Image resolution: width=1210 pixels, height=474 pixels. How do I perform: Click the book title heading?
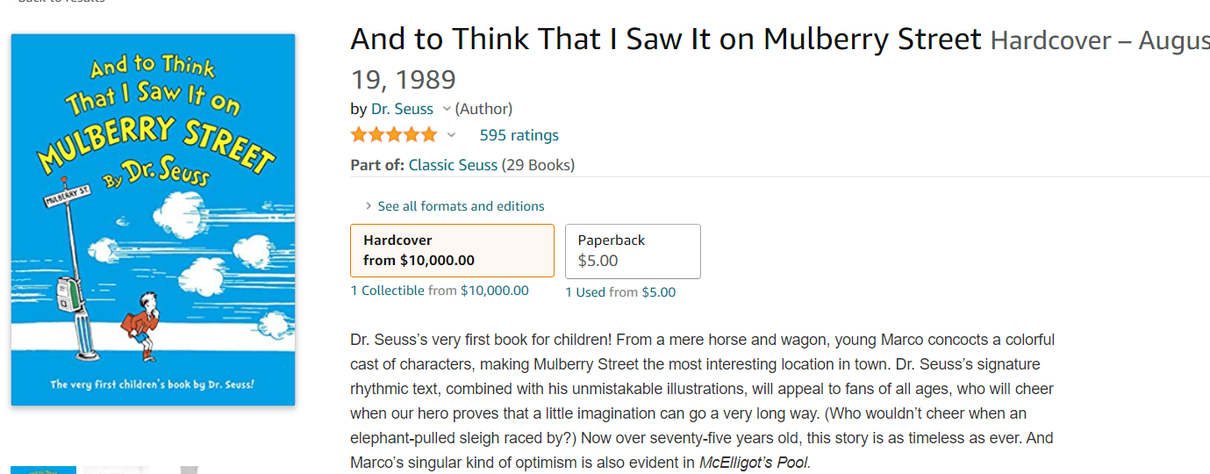(x=665, y=39)
